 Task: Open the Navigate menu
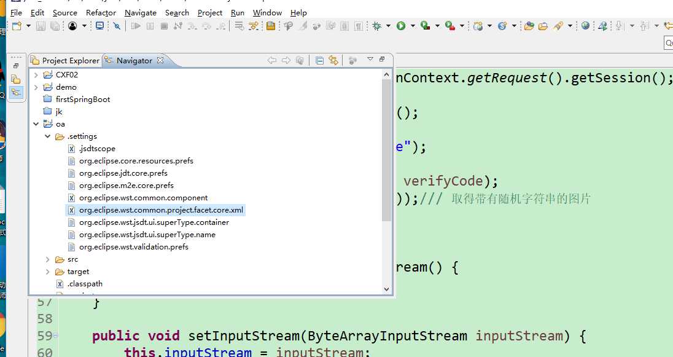pos(141,12)
